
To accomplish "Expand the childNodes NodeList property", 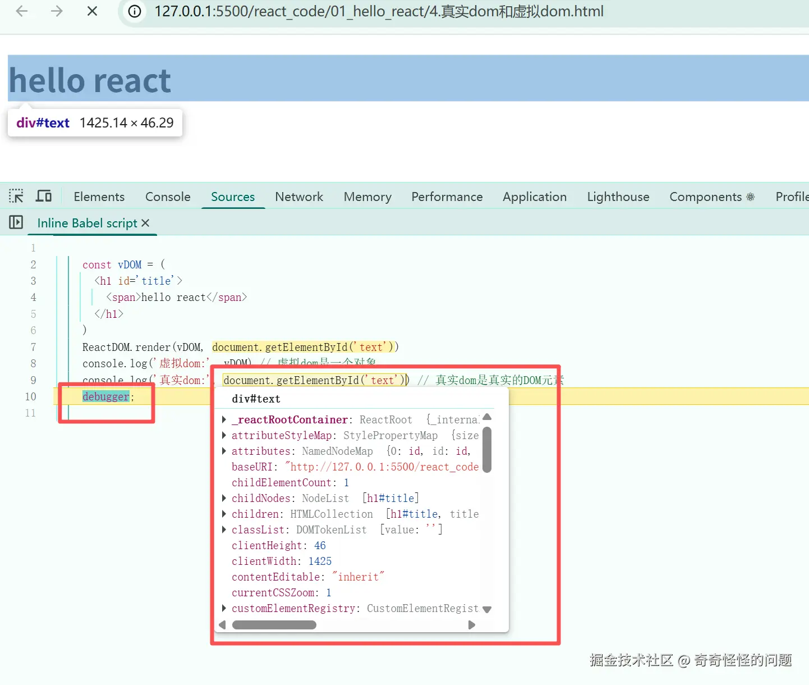I will 224,498.
